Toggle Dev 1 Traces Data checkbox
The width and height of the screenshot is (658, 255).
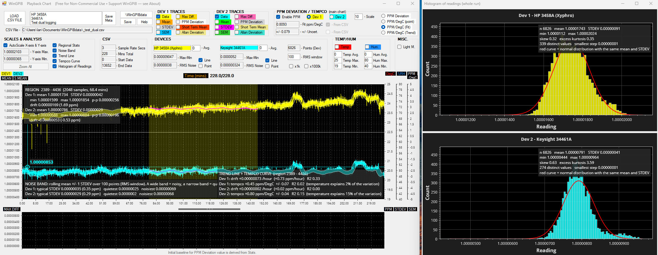pos(158,17)
